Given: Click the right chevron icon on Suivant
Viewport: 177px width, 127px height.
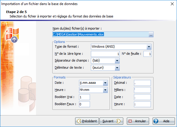Looking at the screenshot, I should (118, 121).
